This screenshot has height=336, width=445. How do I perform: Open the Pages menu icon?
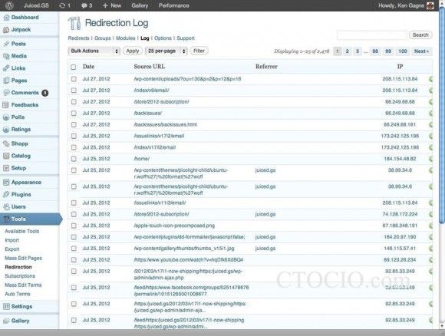pyautogui.click(x=6, y=81)
